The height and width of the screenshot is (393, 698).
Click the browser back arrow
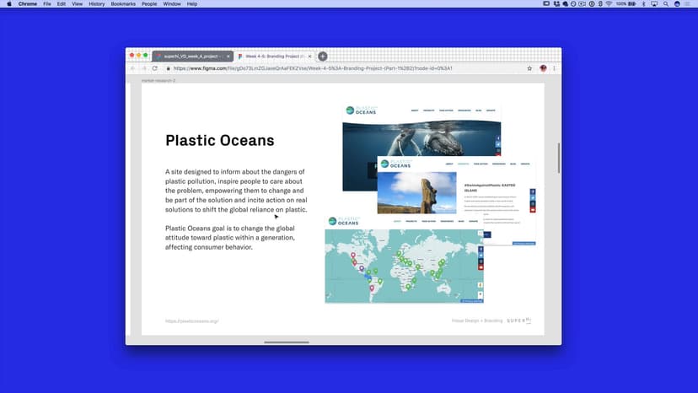coord(132,68)
